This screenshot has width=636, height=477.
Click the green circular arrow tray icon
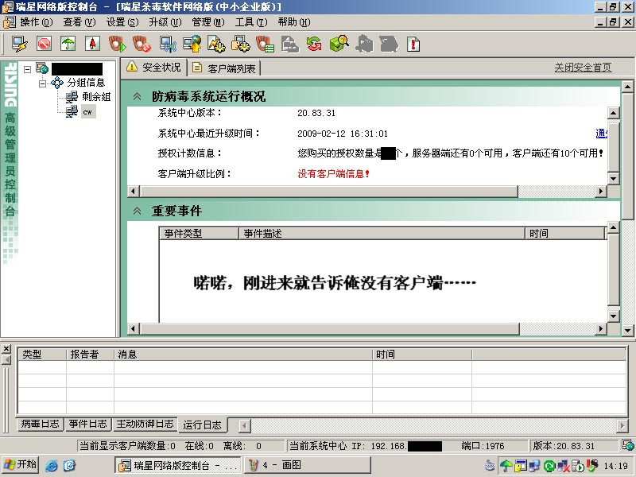[549, 465]
